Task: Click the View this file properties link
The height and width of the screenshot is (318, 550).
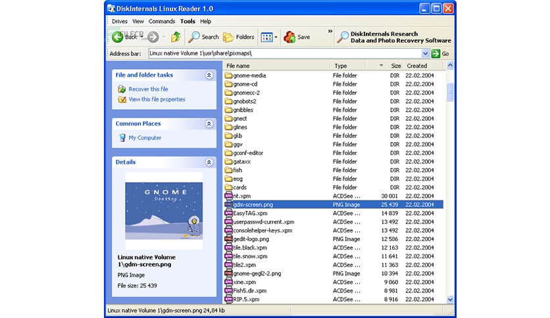Action: tap(157, 99)
